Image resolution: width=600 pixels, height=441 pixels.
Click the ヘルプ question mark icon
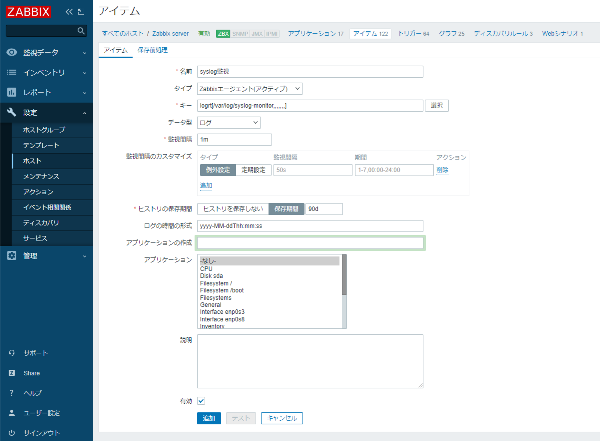coord(12,393)
